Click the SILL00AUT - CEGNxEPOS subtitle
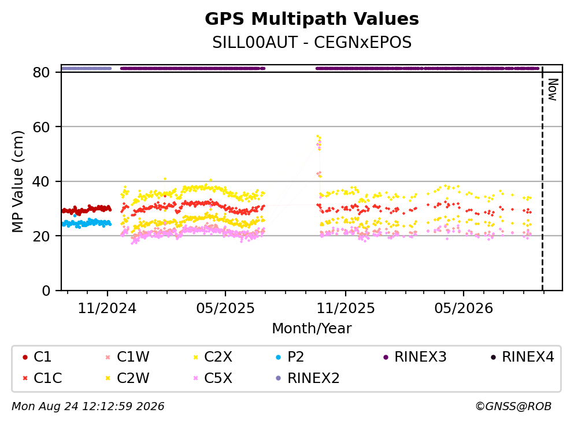574x424 pixels. point(312,42)
